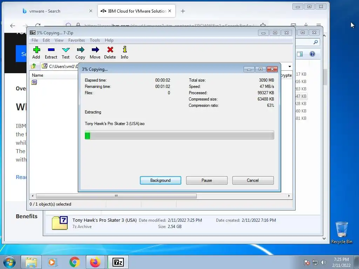Select the ISO file icon in the 7-Zip list

34,82
